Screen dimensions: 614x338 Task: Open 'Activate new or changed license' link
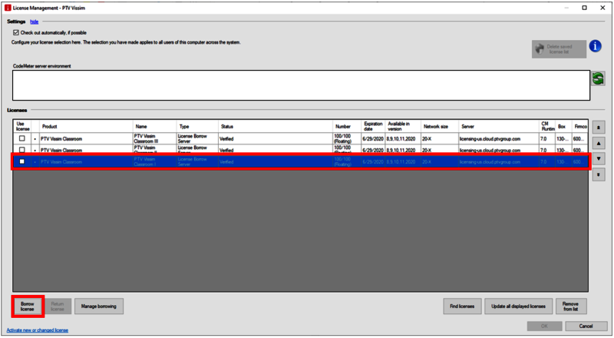point(37,330)
